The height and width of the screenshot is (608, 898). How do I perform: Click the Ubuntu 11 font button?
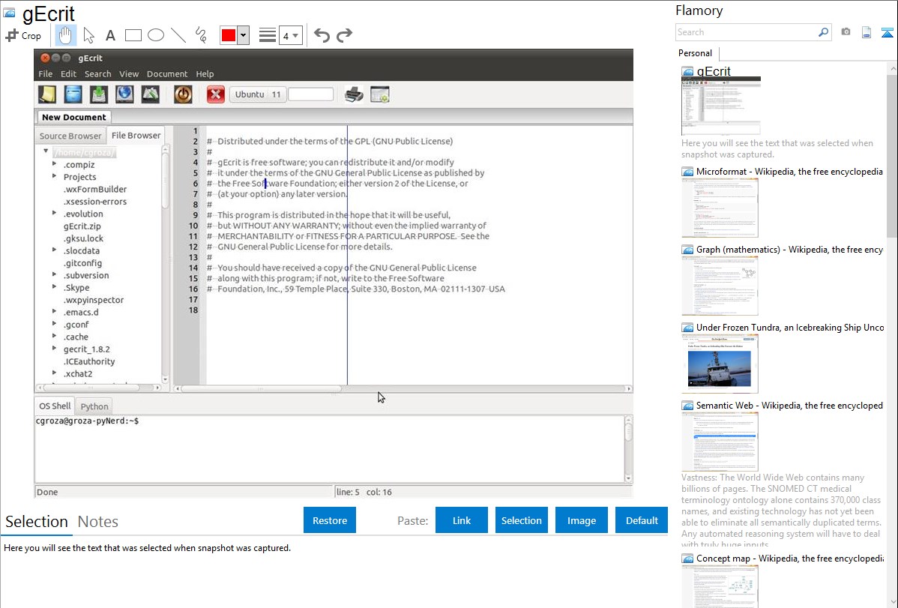coord(257,94)
